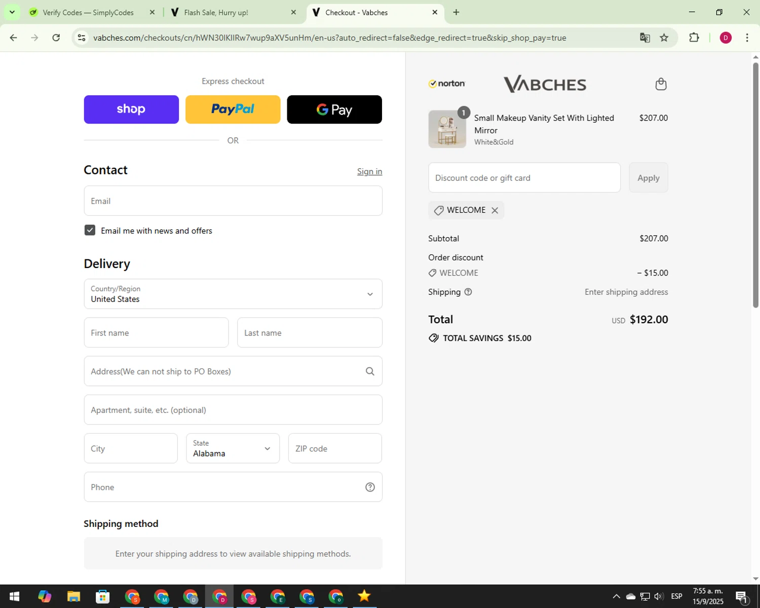
Task: Open the tab search dropdown arrow
Action: [12, 12]
